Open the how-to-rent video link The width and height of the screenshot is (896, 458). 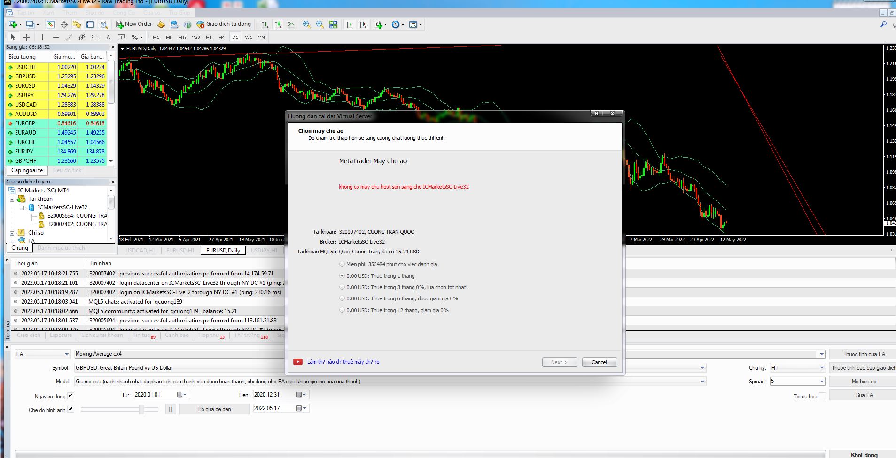coord(343,362)
